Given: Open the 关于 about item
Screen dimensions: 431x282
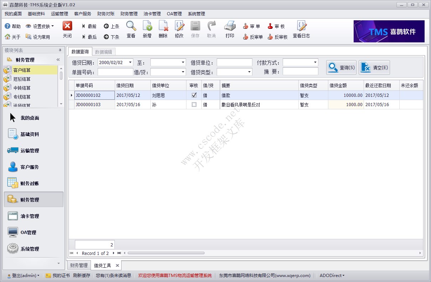Looking at the screenshot, I should click(12, 37).
